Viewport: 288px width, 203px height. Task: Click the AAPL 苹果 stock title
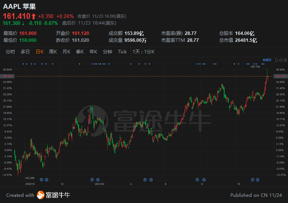click(x=19, y=7)
